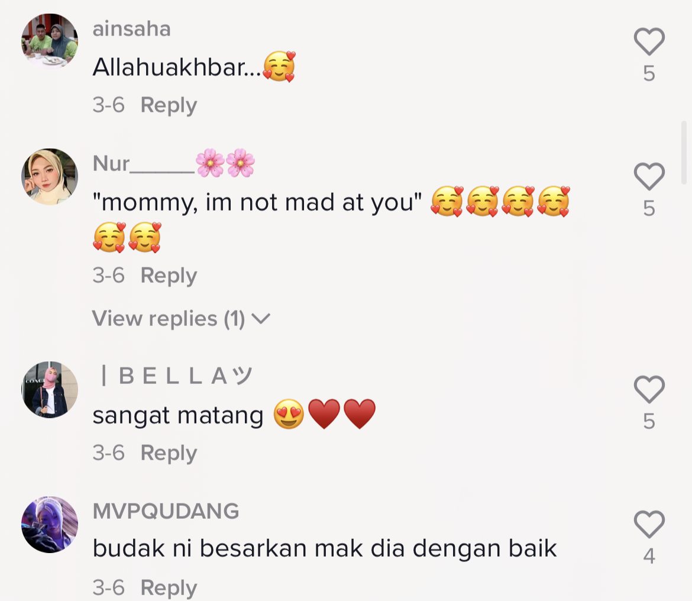Reply to MVPQUDANG's comment
The height and width of the screenshot is (601, 692).
[169, 588]
